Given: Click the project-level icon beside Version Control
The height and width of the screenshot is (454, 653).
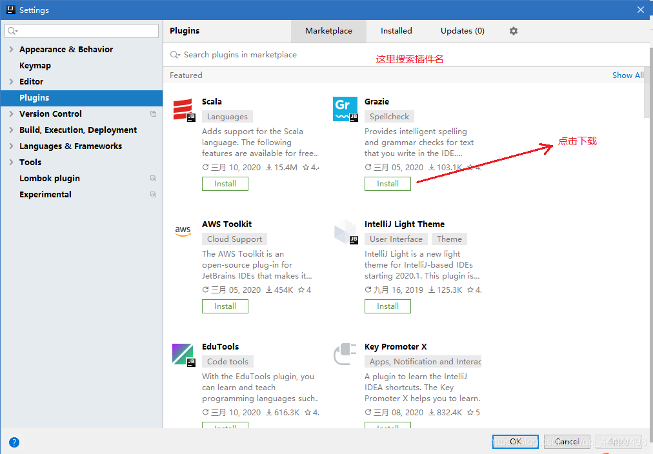Looking at the screenshot, I should [154, 113].
